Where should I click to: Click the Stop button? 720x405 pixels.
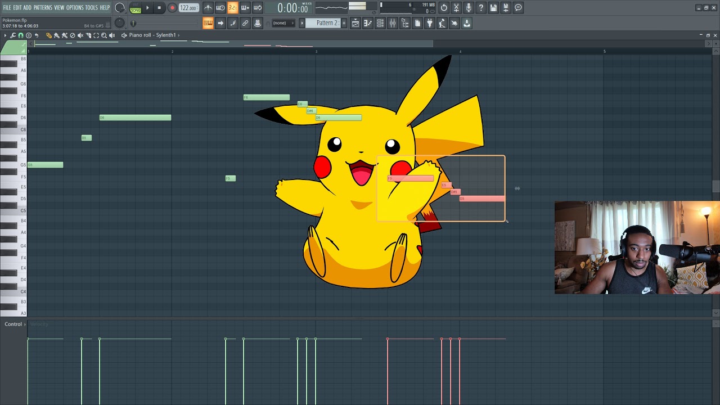[159, 8]
